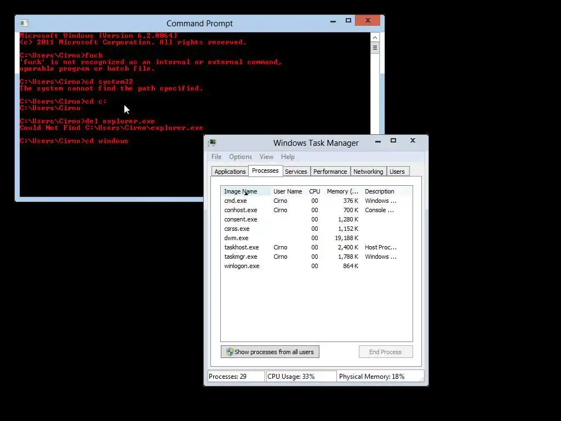Screen dimensions: 561x421
Task: Click the Host Proc... description cell
Action: [381, 247]
